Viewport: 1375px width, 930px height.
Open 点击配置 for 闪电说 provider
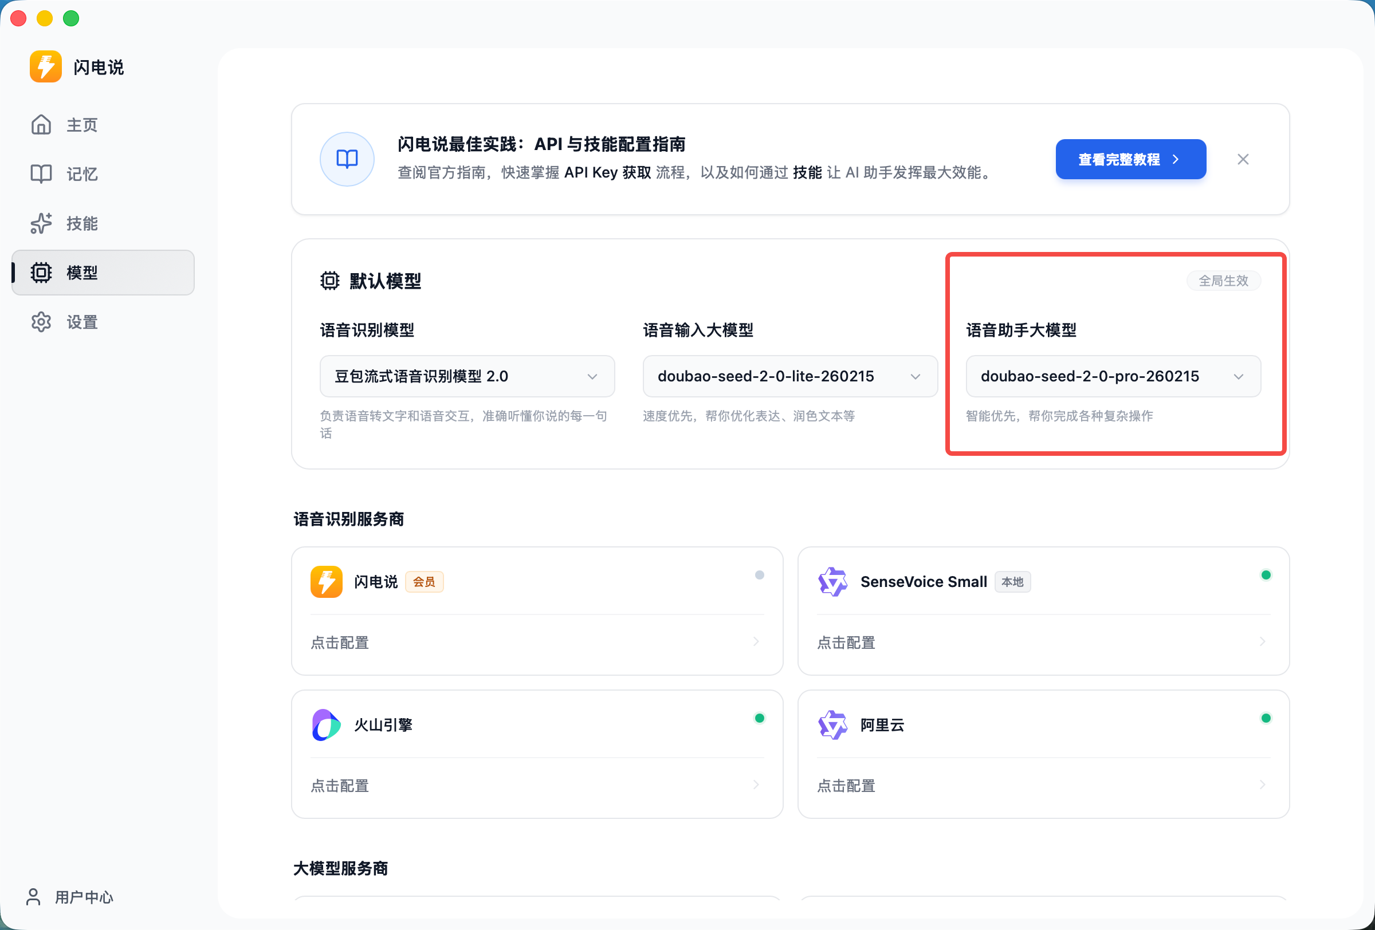tap(537, 643)
